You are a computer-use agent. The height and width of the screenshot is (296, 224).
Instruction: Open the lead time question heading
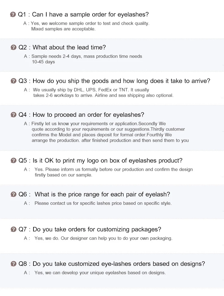(x=69, y=47)
